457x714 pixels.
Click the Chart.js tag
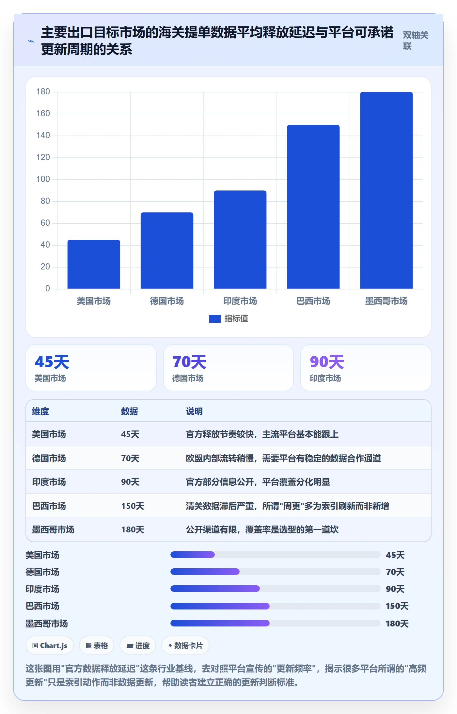[x=50, y=645]
